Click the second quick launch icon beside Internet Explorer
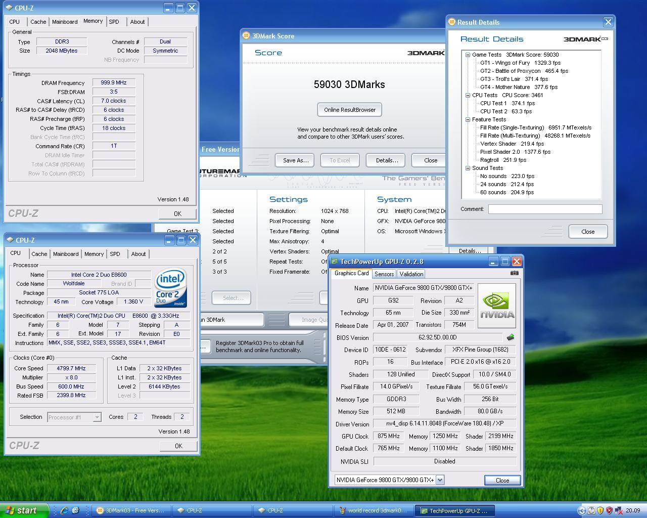 (x=76, y=510)
